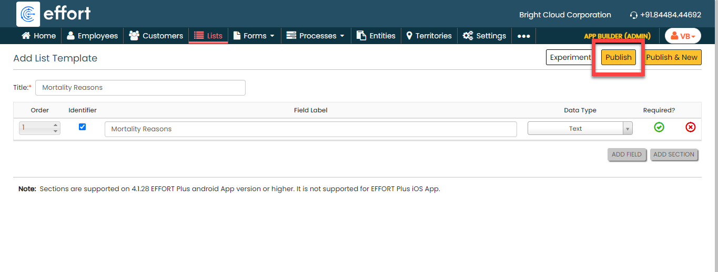Screen dimensions: 718x272
Task: Delete field with red X icon
Action: point(690,127)
